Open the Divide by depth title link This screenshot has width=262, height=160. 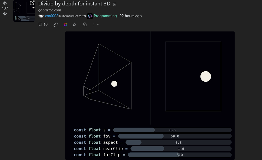click(x=74, y=4)
